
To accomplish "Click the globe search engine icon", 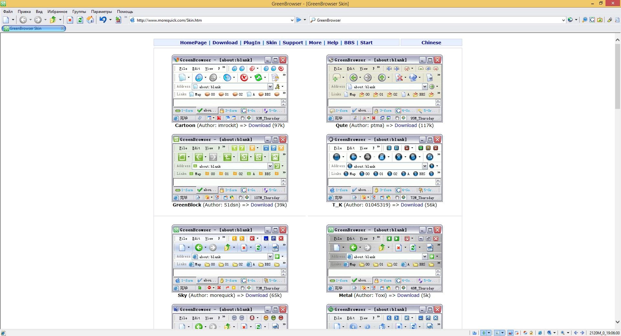I will coord(570,20).
